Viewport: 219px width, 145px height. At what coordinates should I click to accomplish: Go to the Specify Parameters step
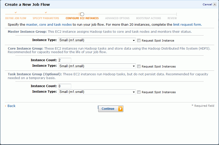[x=46, y=18]
